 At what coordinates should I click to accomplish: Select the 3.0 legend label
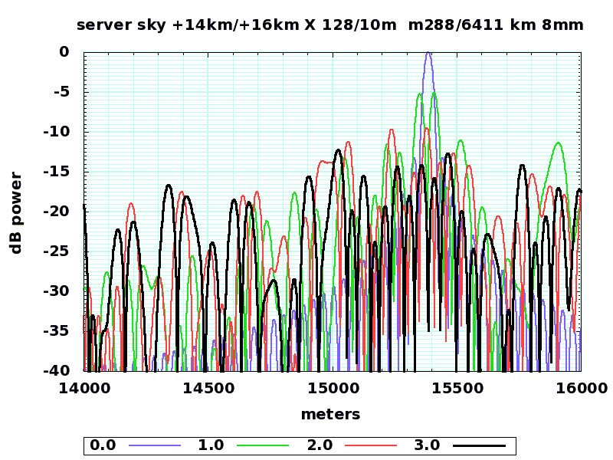[427, 445]
